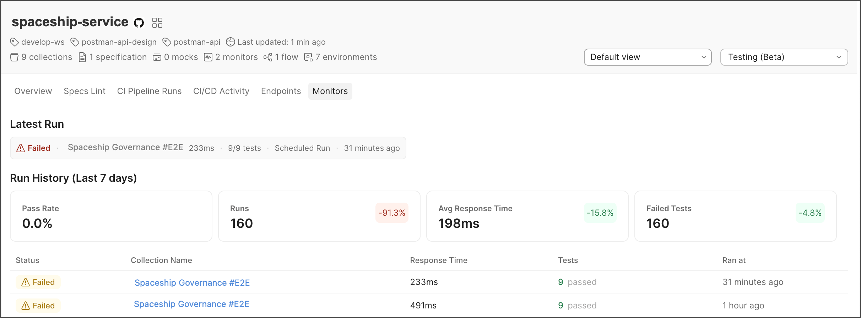Click the warning icon in the 31 minutes ago row
The width and height of the screenshot is (861, 318).
point(26,282)
